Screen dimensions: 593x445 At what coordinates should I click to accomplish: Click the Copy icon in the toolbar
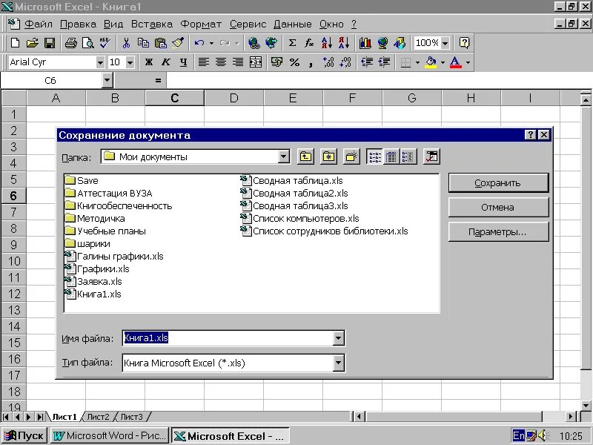pos(143,43)
